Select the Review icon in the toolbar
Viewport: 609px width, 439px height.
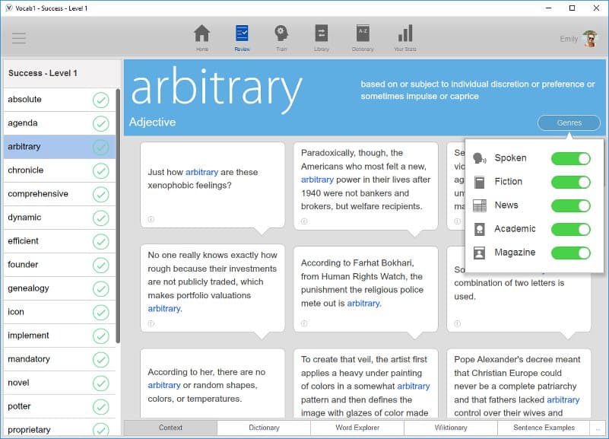click(243, 34)
